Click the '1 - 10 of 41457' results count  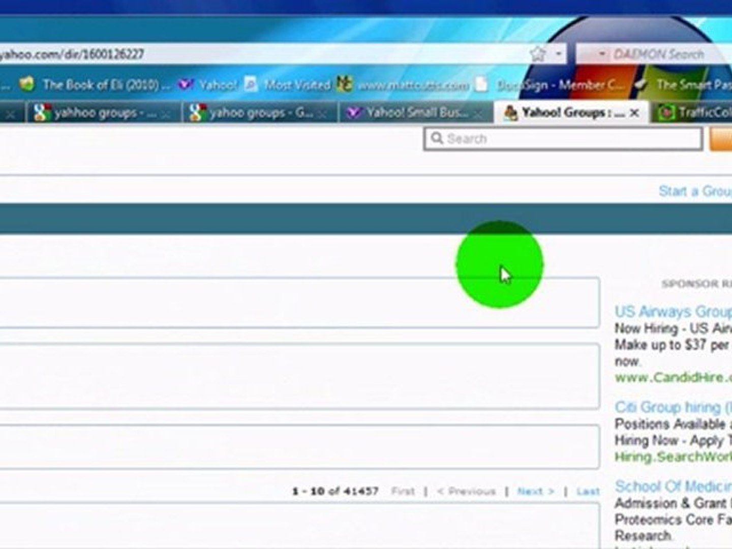click(335, 491)
